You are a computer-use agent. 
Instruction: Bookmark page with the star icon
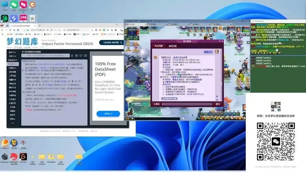click(52, 30)
